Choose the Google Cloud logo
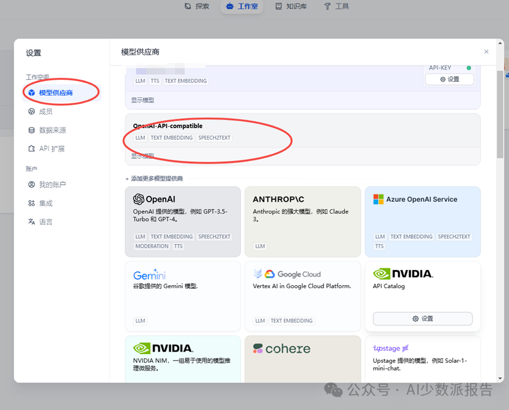The image size is (509, 410). tap(287, 274)
